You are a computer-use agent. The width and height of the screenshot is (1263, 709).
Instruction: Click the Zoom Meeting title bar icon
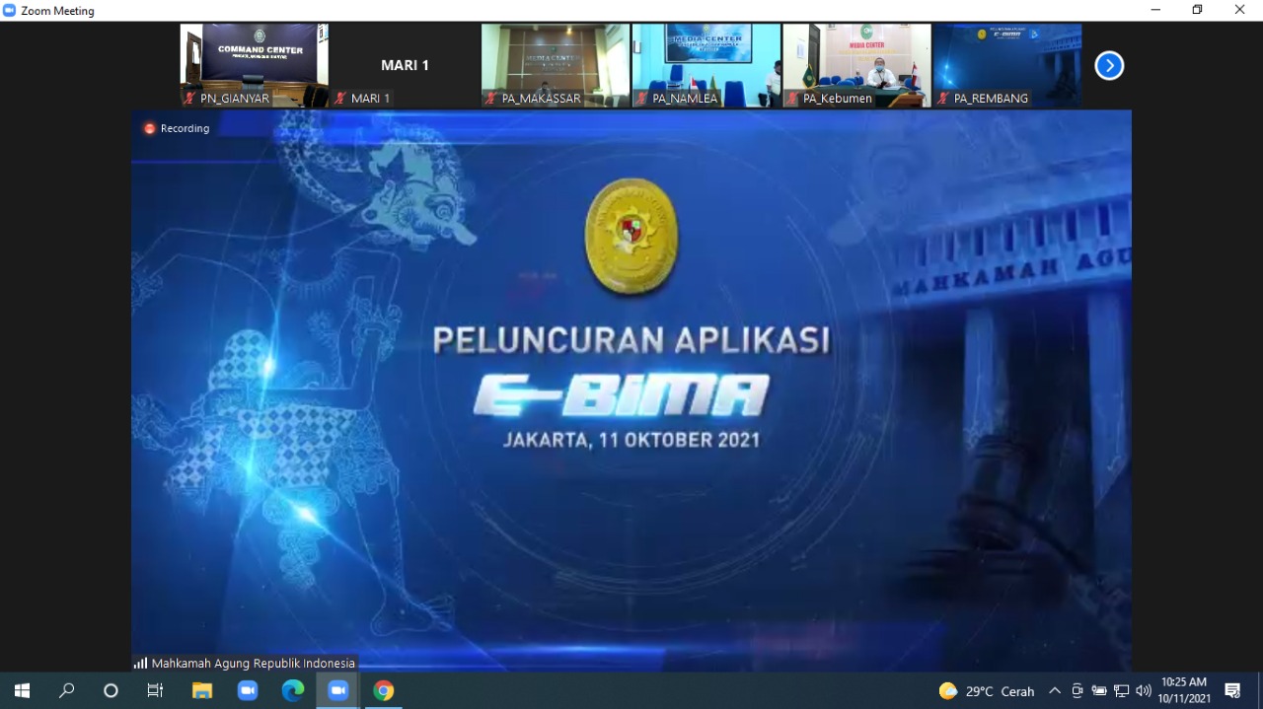pos(10,11)
